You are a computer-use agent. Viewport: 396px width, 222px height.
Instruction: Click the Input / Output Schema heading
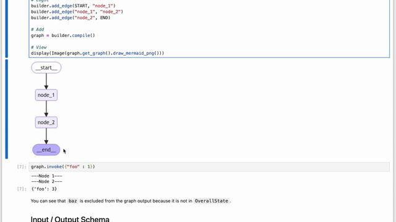coord(70,219)
